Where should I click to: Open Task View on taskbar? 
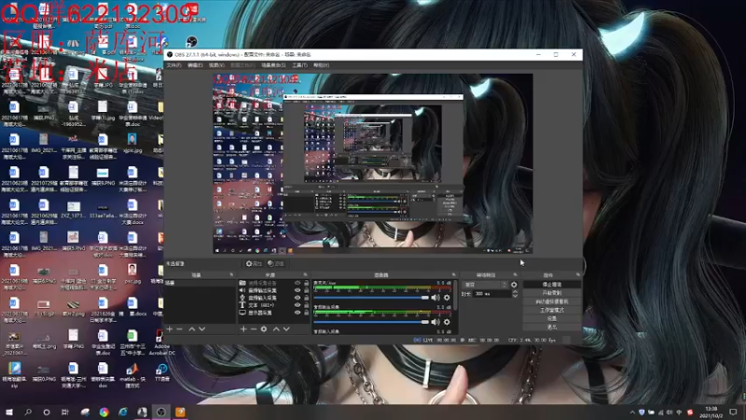[65, 412]
